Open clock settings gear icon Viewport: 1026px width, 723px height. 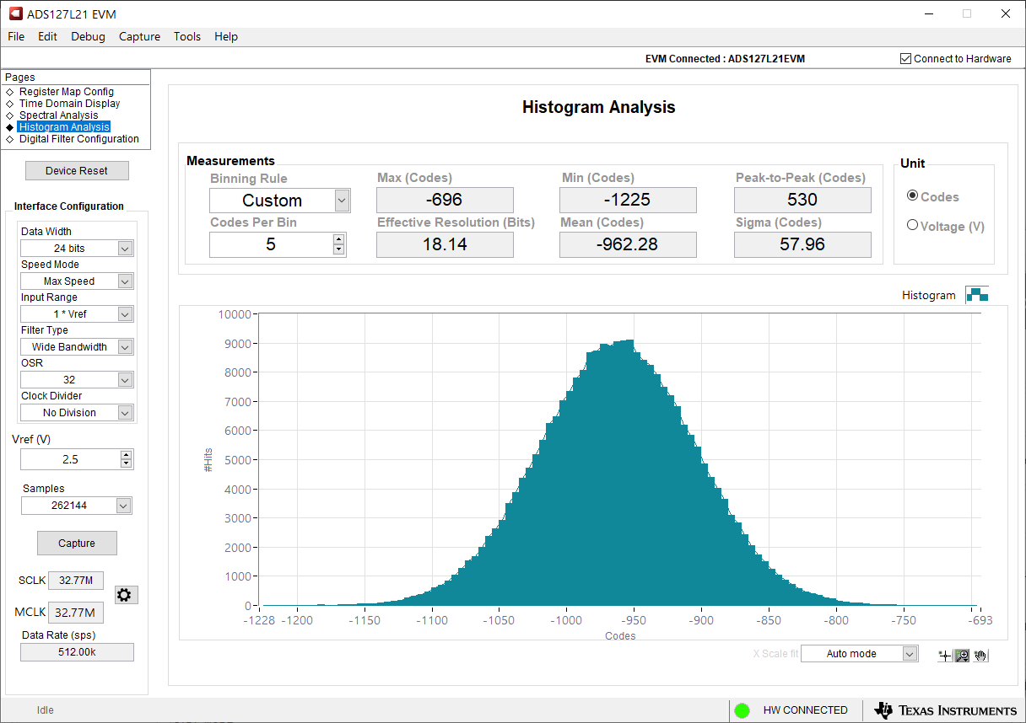124,595
